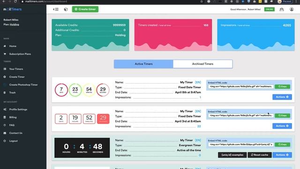This screenshot has height=169, width=300.
Task: Click the cube icon beside Create timer
Action: (66, 9)
